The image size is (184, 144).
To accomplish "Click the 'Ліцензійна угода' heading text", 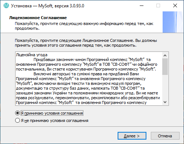I will tap(32, 55).
